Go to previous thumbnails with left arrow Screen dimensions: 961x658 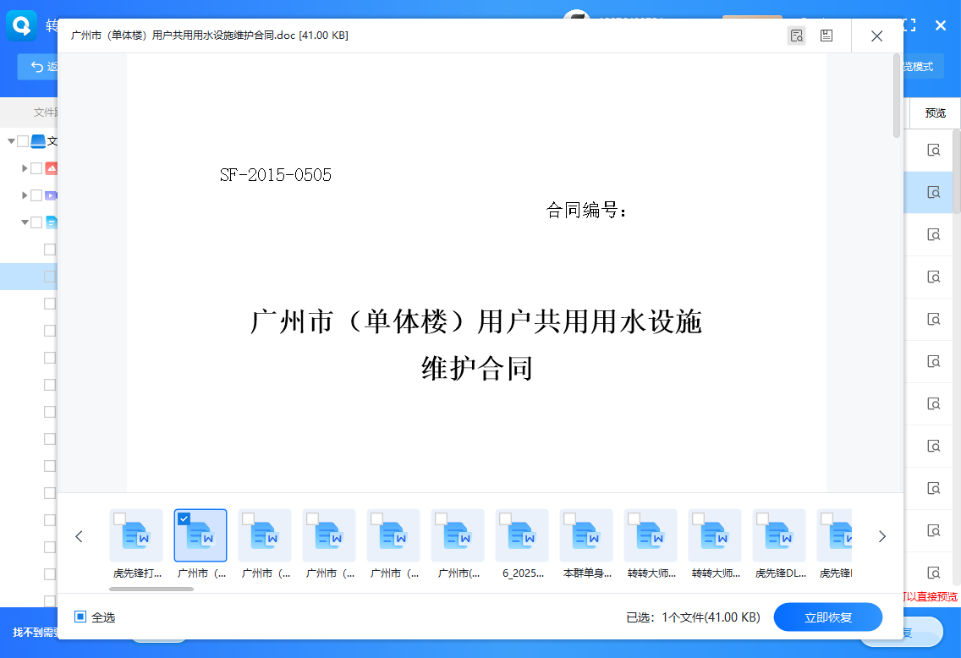(x=80, y=536)
